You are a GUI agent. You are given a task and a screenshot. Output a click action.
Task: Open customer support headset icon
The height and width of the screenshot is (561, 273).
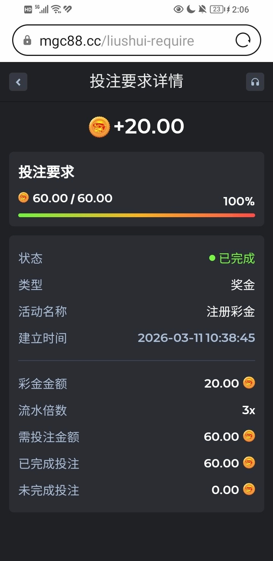255,82
